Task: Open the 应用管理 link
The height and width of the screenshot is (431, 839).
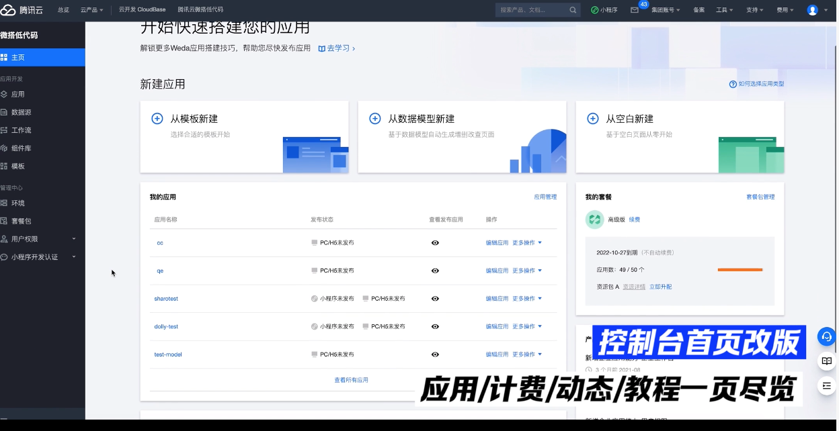Action: tap(545, 197)
